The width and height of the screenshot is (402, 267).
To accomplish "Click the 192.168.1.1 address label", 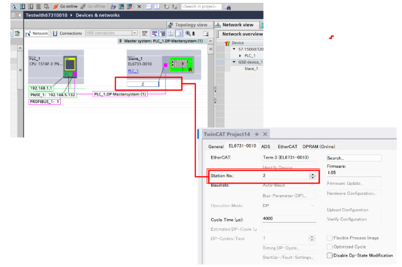I will 41,89.
